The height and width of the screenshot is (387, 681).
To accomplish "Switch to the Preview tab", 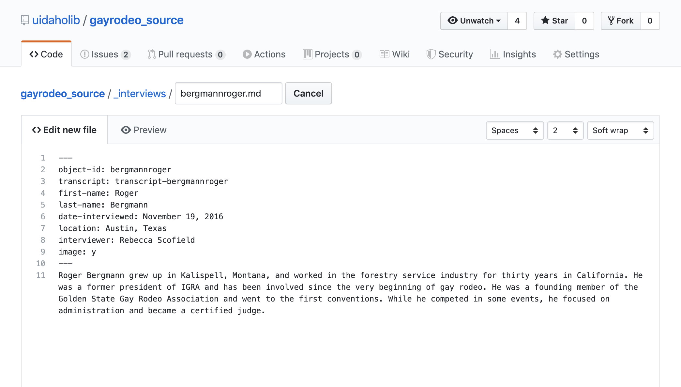I will (x=143, y=130).
